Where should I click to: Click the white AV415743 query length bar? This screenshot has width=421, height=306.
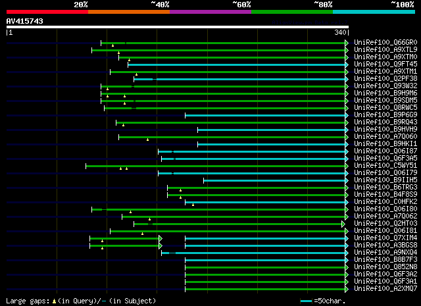pyautogui.click(x=178, y=27)
